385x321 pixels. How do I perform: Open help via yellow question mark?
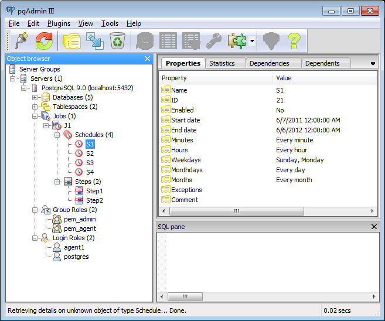[294, 40]
